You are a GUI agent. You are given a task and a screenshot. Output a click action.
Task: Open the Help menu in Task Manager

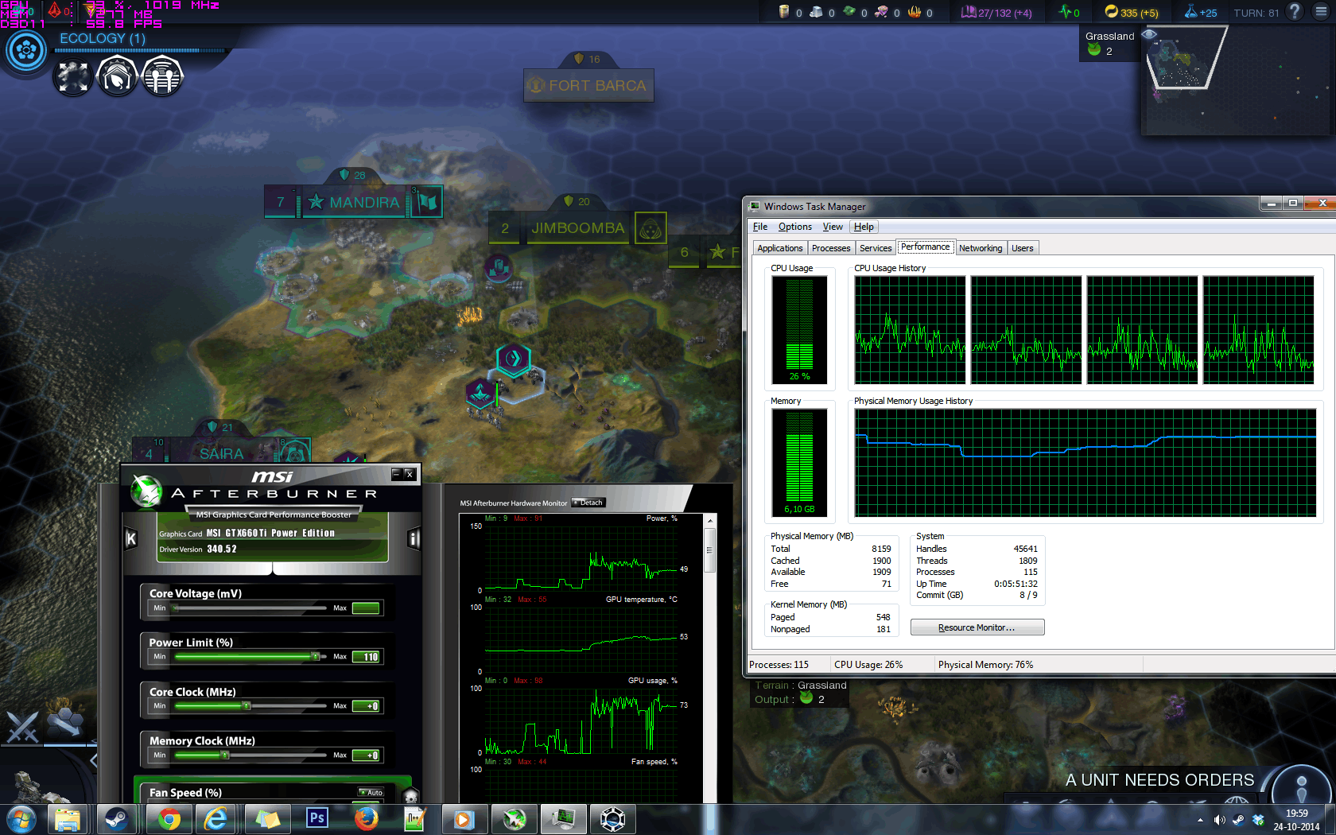(864, 227)
